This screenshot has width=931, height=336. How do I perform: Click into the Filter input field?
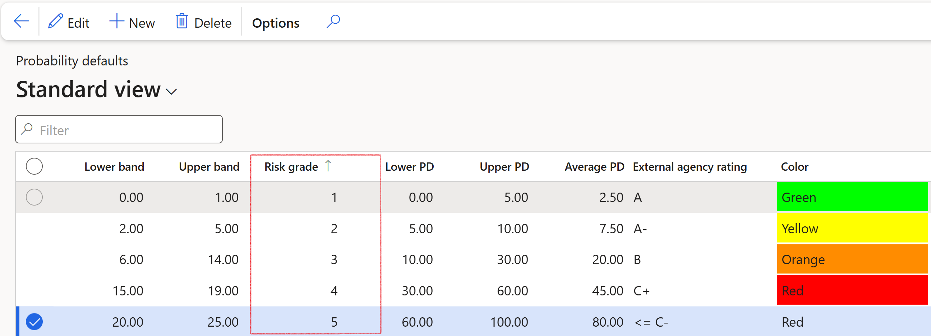(126, 130)
